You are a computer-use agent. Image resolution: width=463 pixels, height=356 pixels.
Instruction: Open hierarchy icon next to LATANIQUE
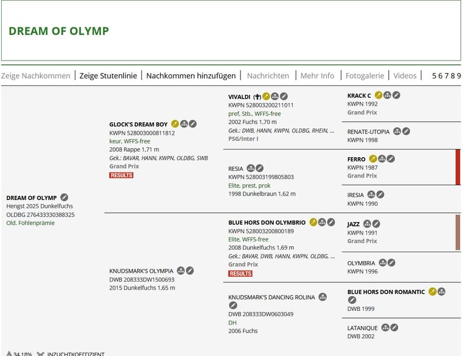click(385, 328)
